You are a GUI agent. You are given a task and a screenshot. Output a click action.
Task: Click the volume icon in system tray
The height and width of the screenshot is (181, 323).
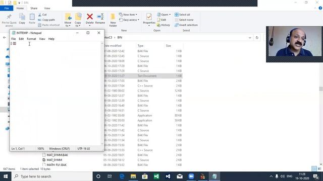pos(283,176)
